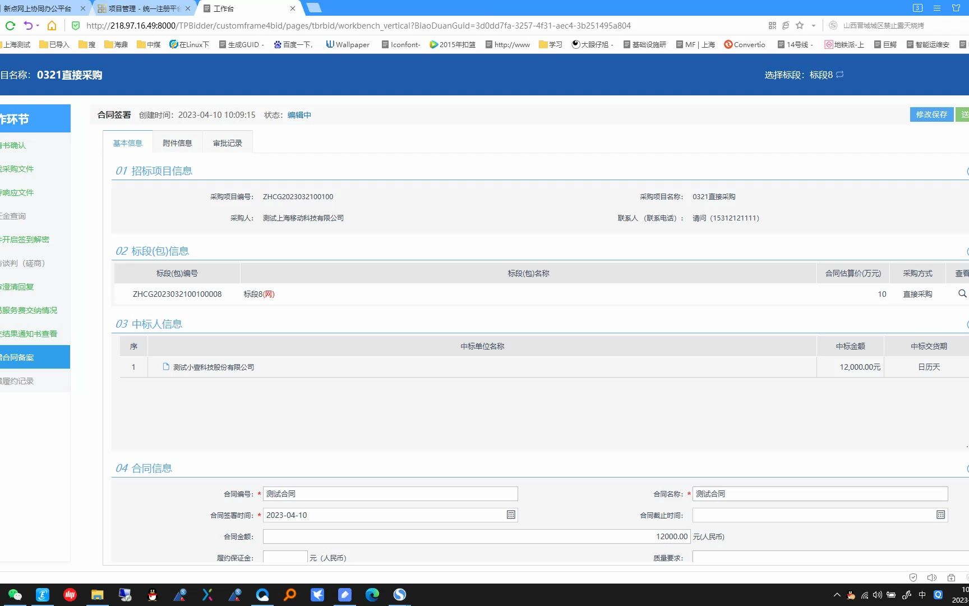969x606 pixels.
Task: Click the undo/back arrow in the toolbar
Action: coord(28,25)
